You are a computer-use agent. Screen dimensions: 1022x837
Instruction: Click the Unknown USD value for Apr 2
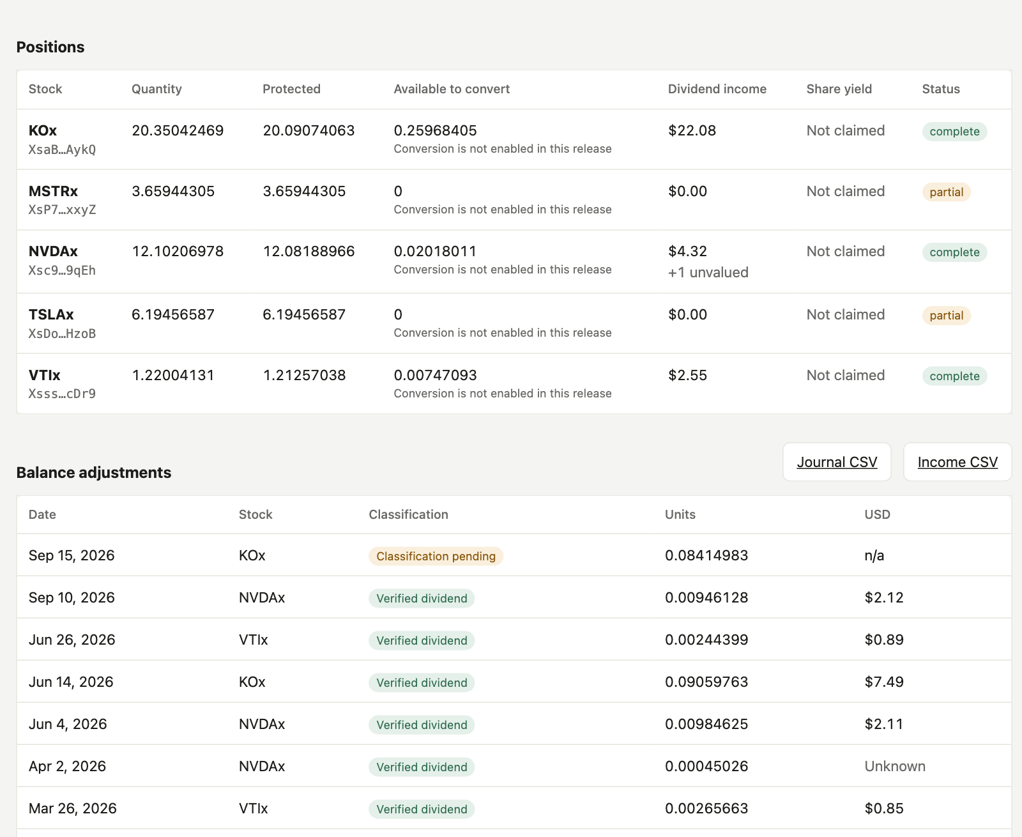[x=894, y=766]
